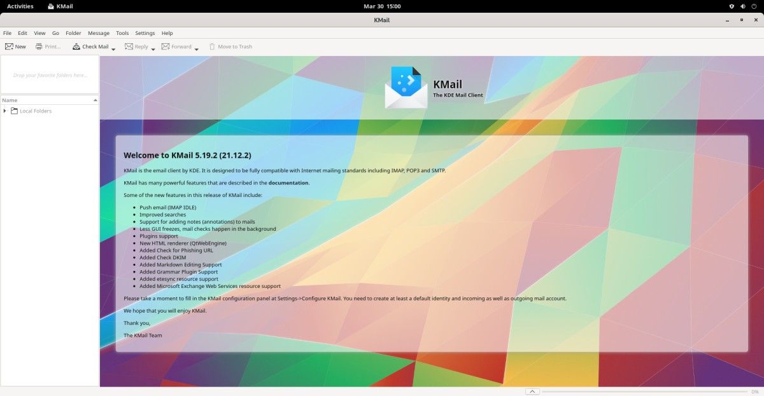Open the Go menu
This screenshot has width=764, height=396.
click(55, 33)
